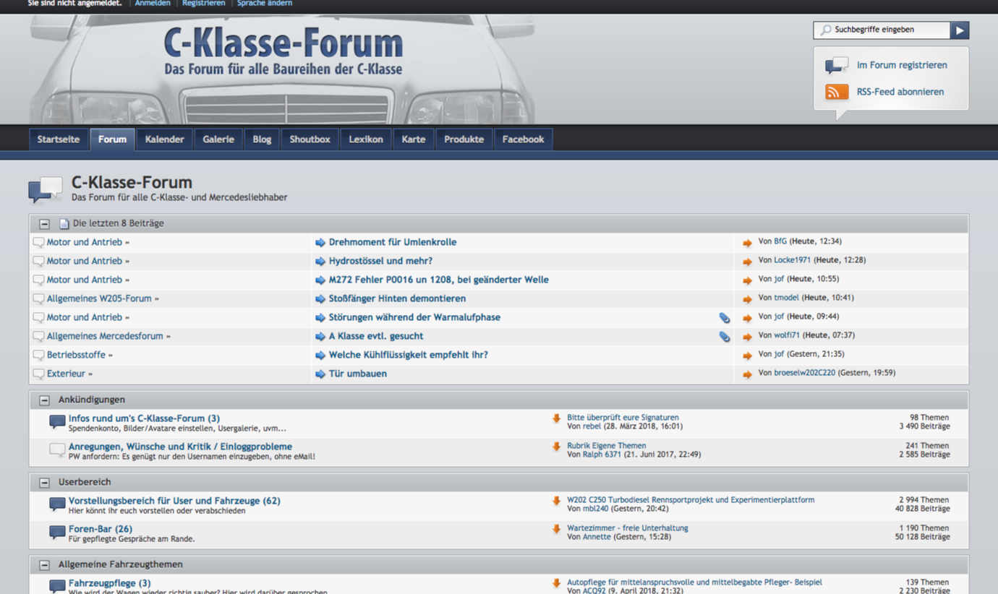Open the Startseite tab
The width and height of the screenshot is (998, 594).
[x=59, y=139]
